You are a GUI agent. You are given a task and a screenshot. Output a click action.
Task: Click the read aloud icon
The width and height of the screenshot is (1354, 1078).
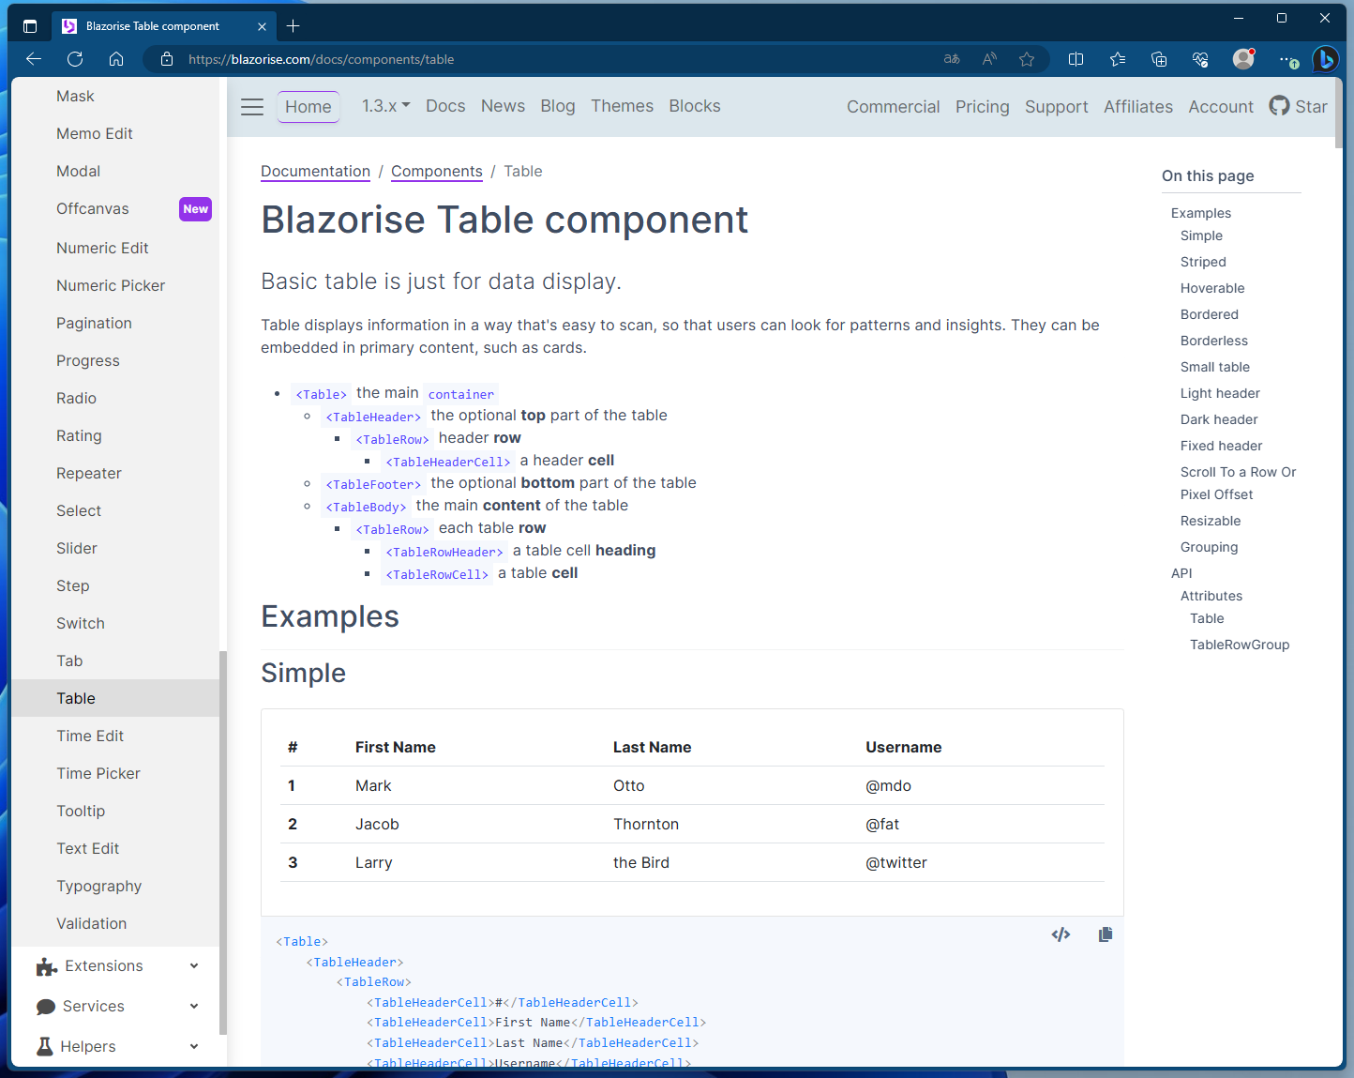point(988,58)
